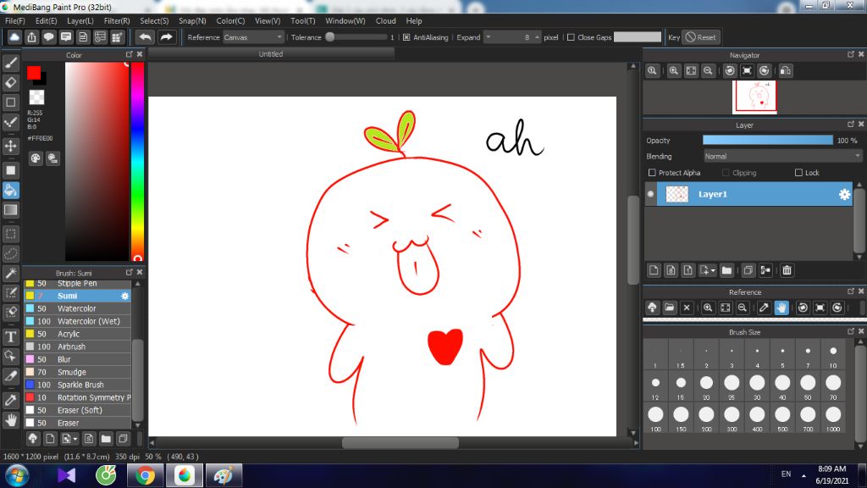Select the Gradient tool

(x=10, y=210)
